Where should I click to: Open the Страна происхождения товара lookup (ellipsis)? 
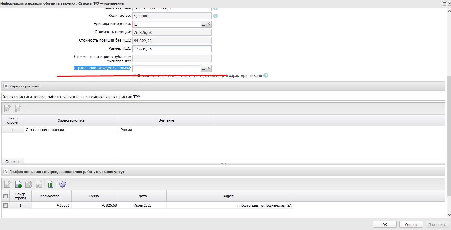coord(203,68)
